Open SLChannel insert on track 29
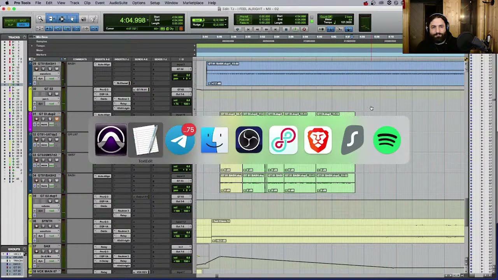The width and height of the screenshot is (498, 280). [x=122, y=83]
